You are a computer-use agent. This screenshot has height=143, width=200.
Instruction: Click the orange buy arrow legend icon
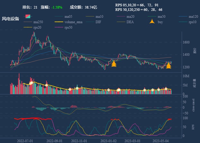[x=152, y=22]
